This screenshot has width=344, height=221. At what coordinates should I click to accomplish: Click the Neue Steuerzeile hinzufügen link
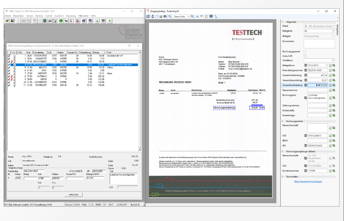point(308,181)
